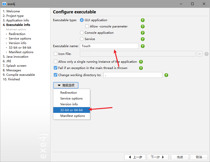This screenshot has width=210, height=162.
Task: Click help icon beside GUI application option
Action: pyautogui.click(x=143, y=20)
